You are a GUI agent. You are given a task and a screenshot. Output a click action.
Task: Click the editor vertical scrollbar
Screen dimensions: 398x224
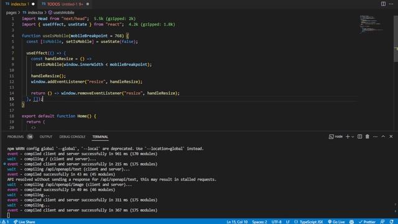tap(396, 38)
